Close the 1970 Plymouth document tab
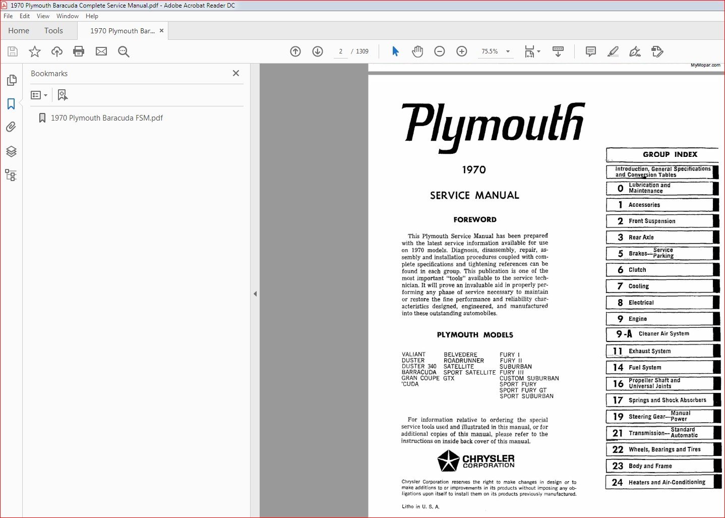 pyautogui.click(x=161, y=31)
